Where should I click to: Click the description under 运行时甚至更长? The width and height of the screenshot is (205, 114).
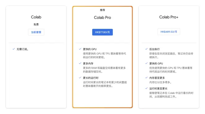tap(171, 95)
